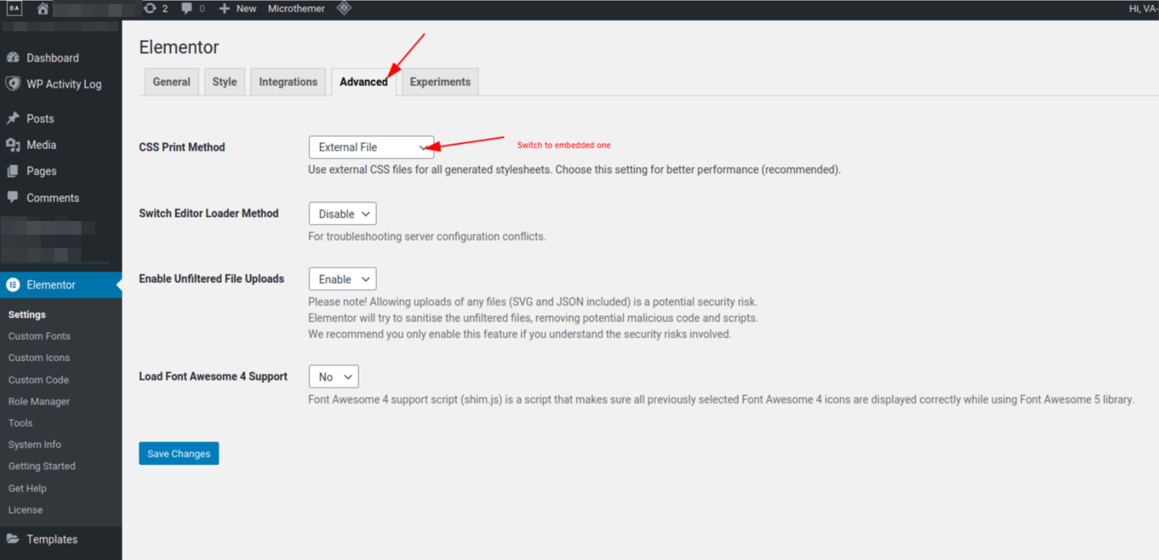1159x560 pixels.
Task: Open the home icon in admin bar
Action: [43, 8]
